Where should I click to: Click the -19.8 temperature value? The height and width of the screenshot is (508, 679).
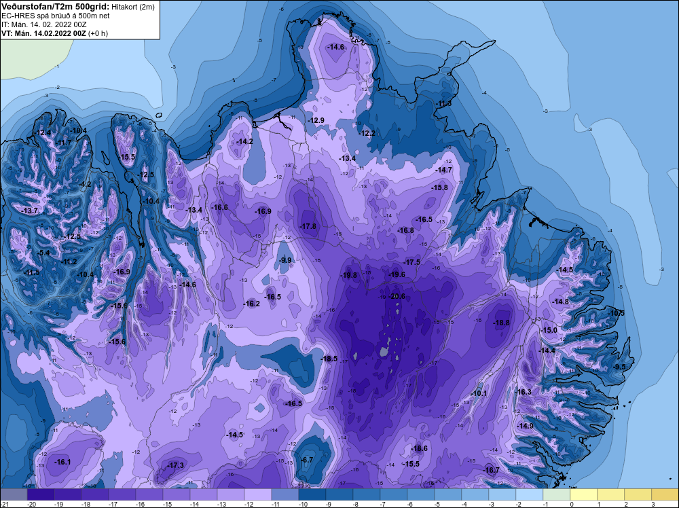(x=348, y=276)
